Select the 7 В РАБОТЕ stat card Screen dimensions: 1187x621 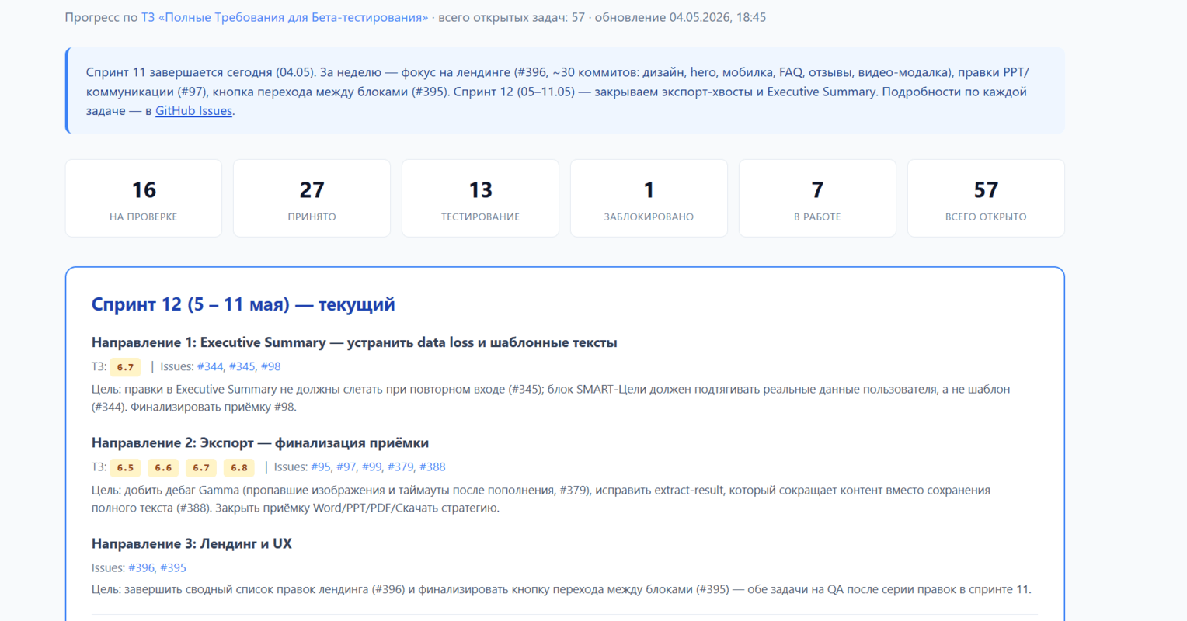(x=817, y=198)
